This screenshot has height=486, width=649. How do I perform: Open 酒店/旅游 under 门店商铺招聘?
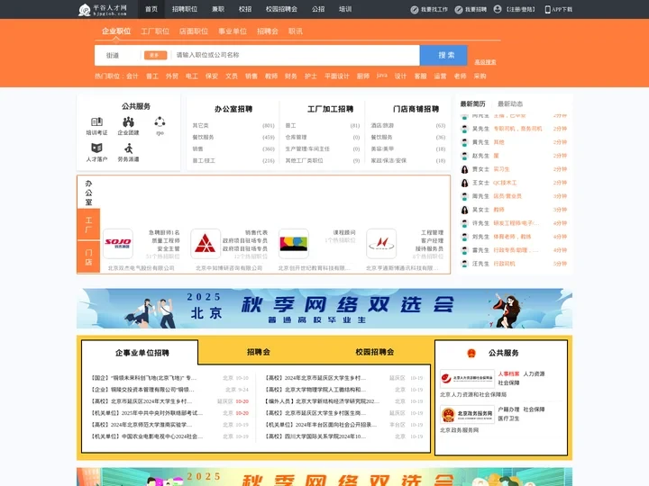[382, 126]
